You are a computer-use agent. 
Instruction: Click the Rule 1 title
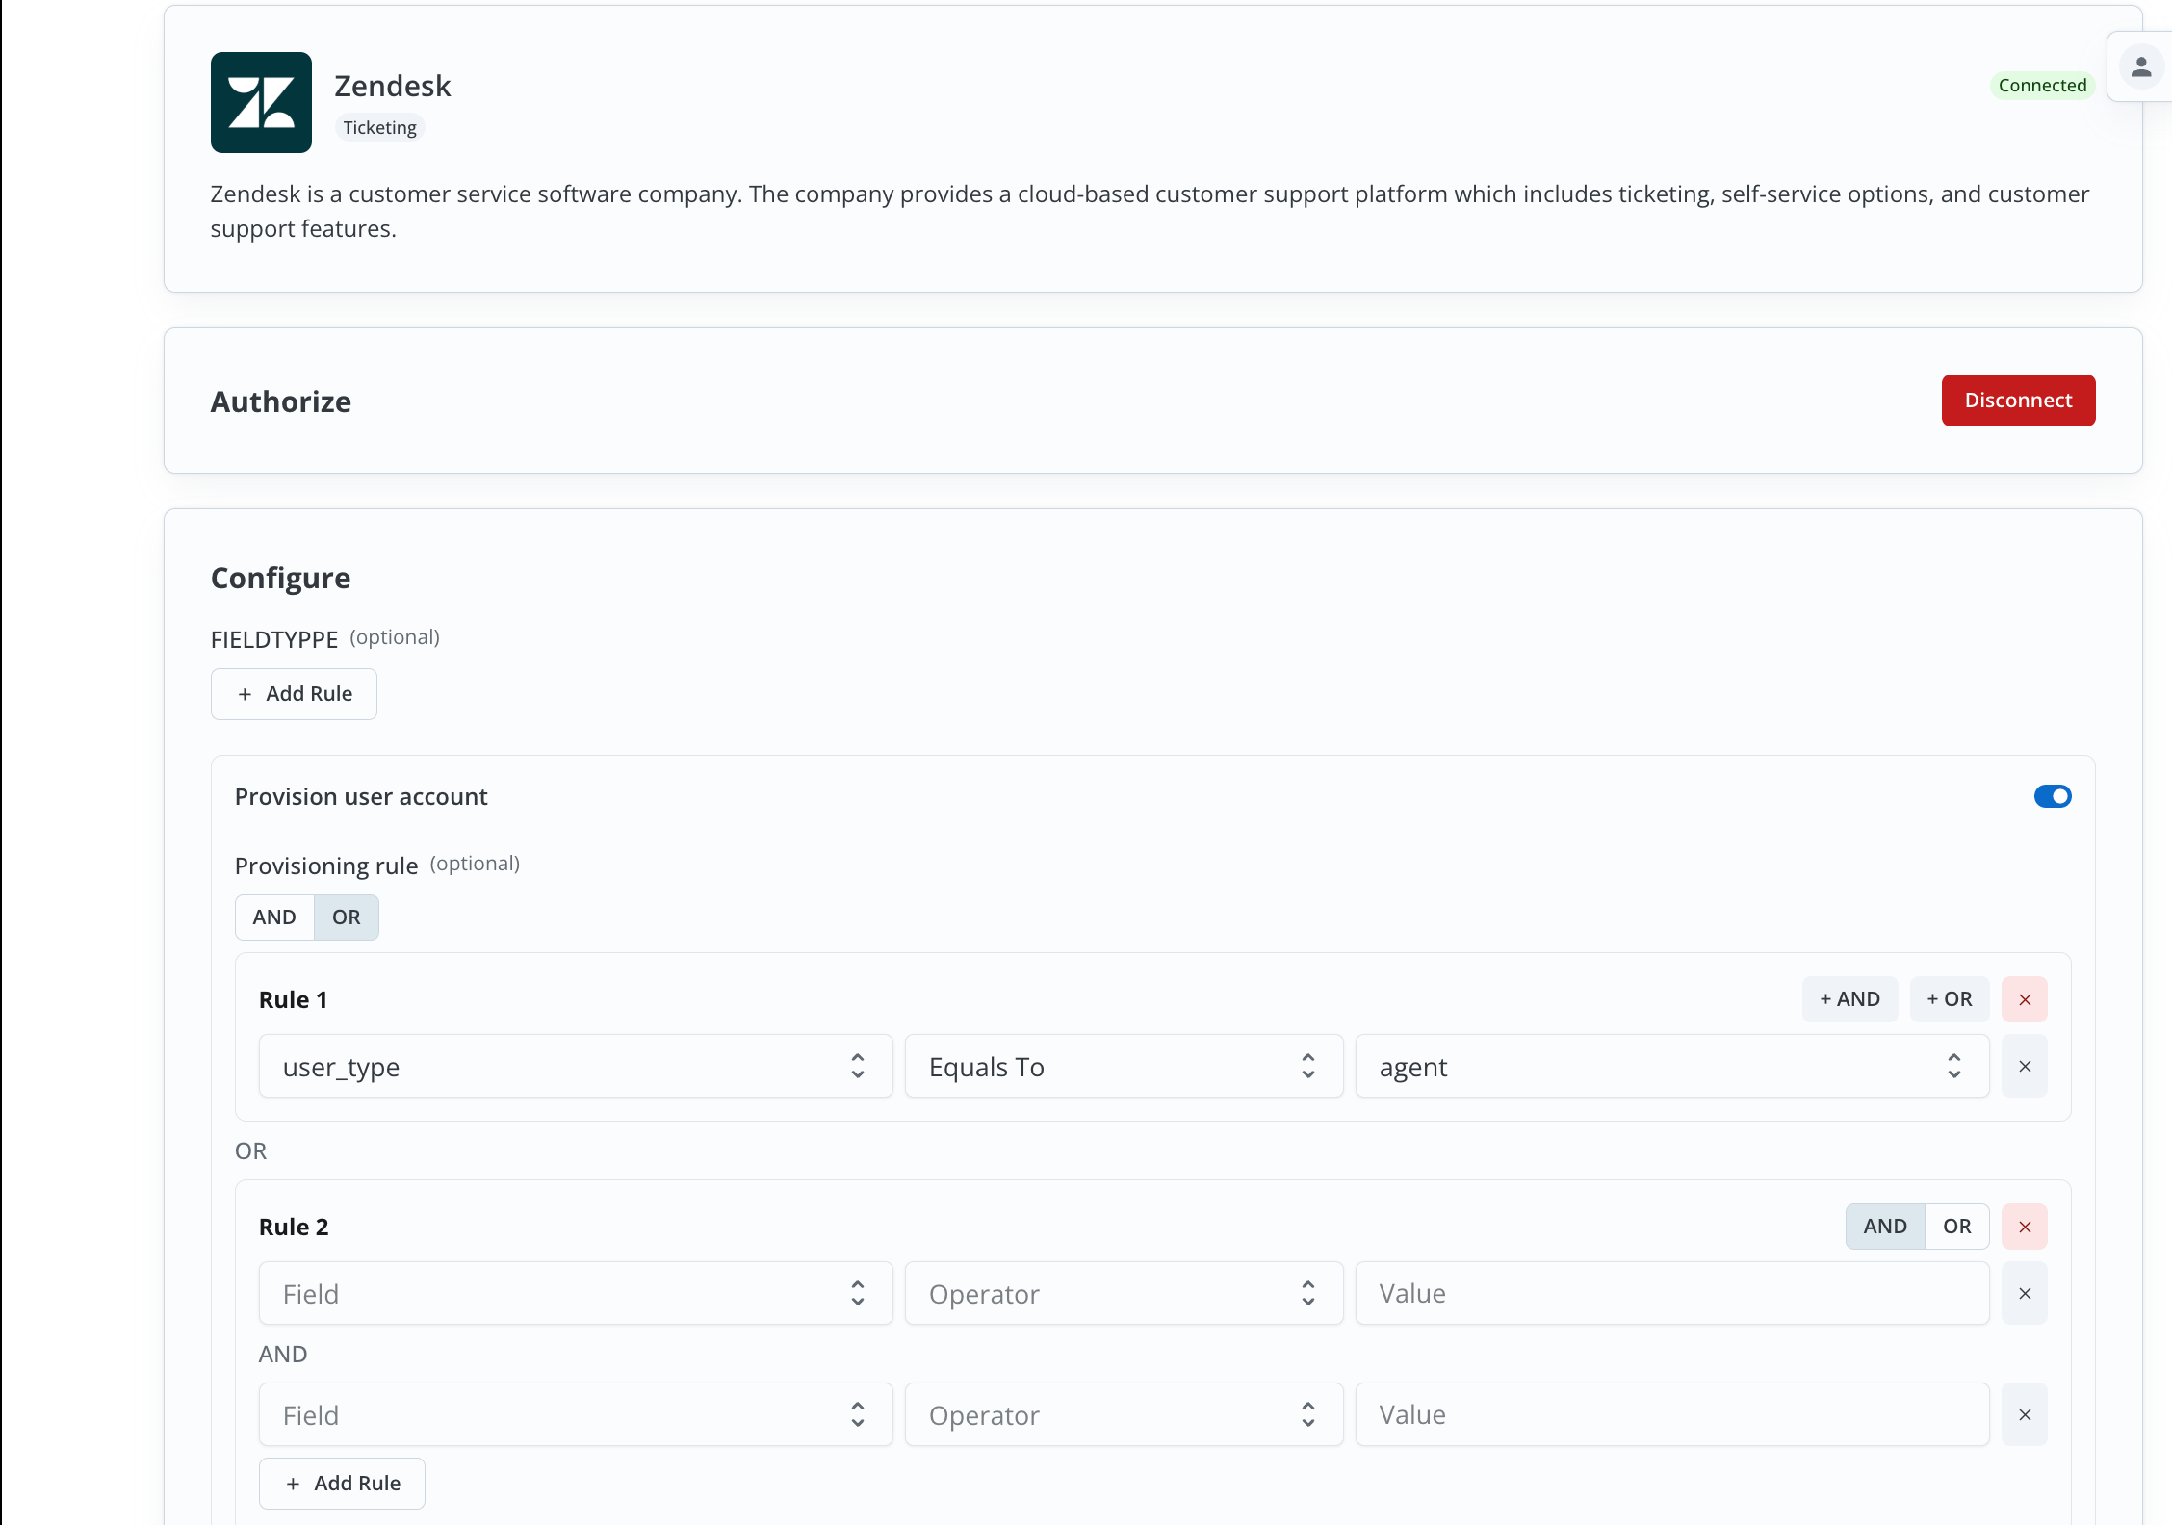click(294, 1000)
